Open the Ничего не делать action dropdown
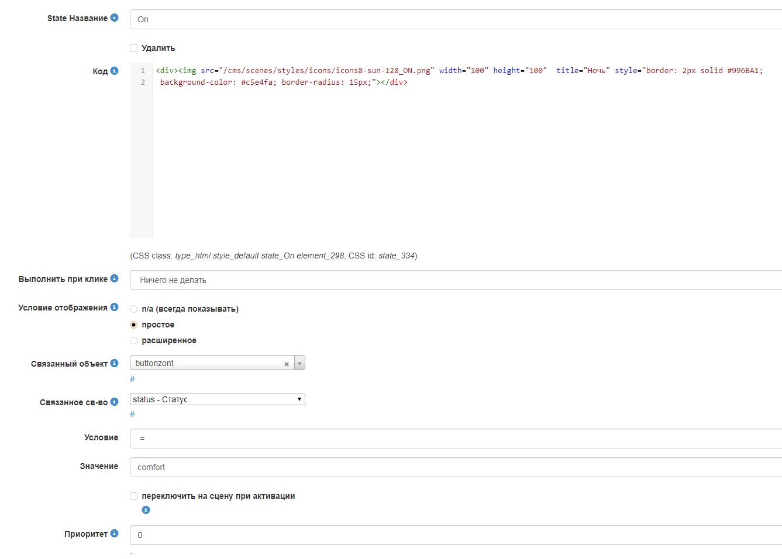Screen dimensions: 782x559 (455, 280)
